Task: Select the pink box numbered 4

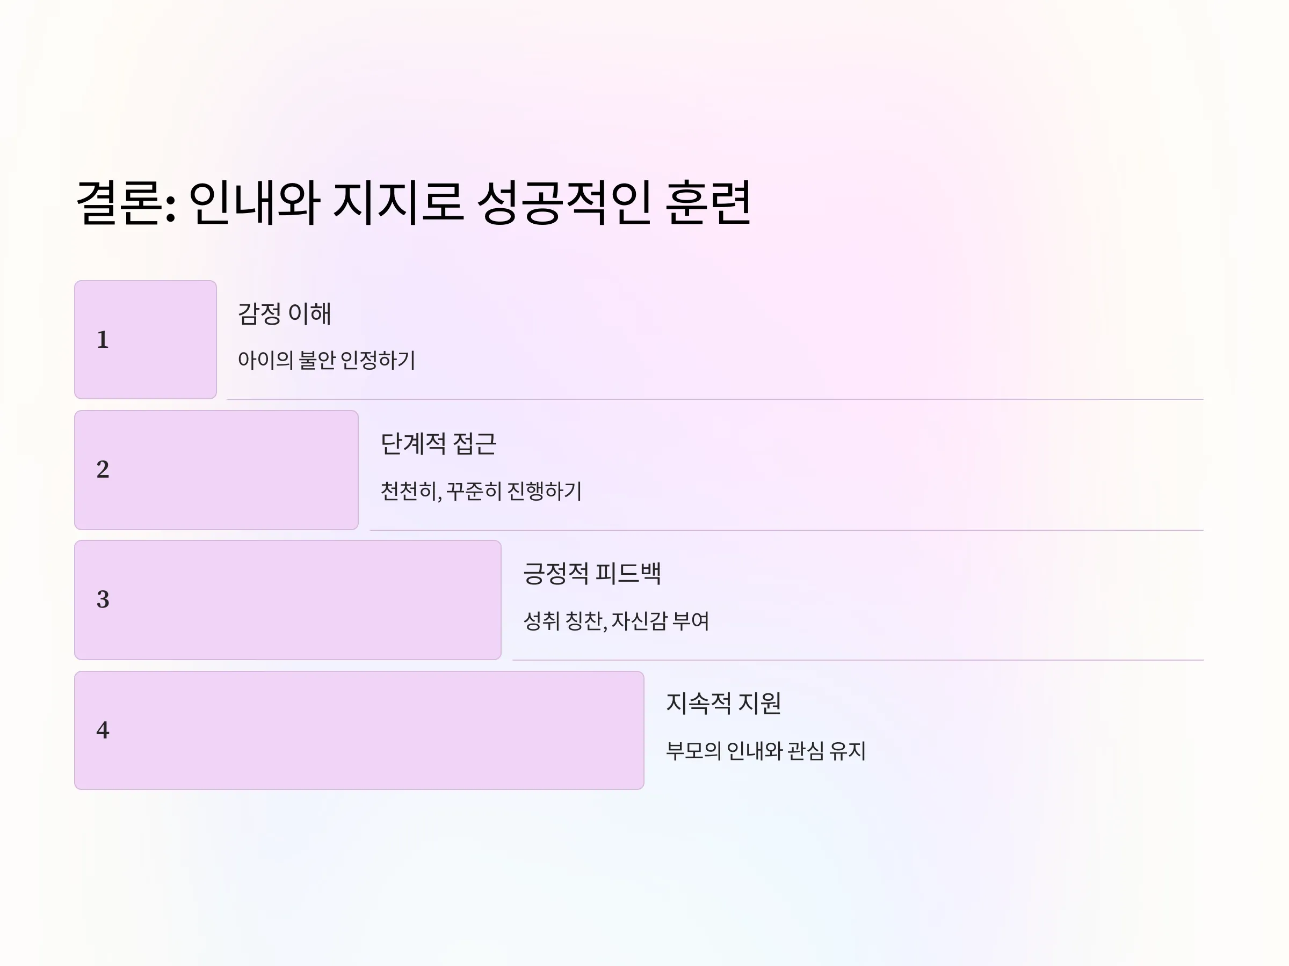Action: pos(359,730)
